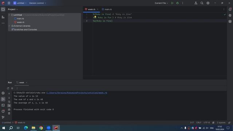
Task: Open Services tool window icon
Action: [x=3, y=93]
